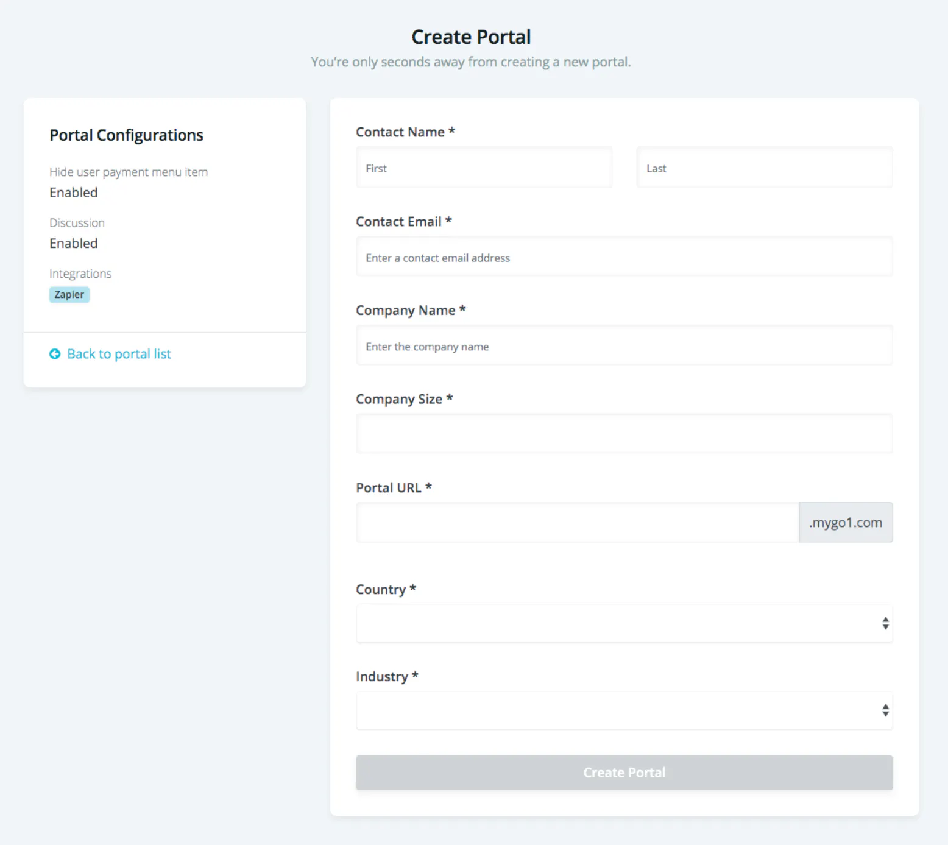This screenshot has width=948, height=845.
Task: Click the First name input field
Action: [484, 168]
